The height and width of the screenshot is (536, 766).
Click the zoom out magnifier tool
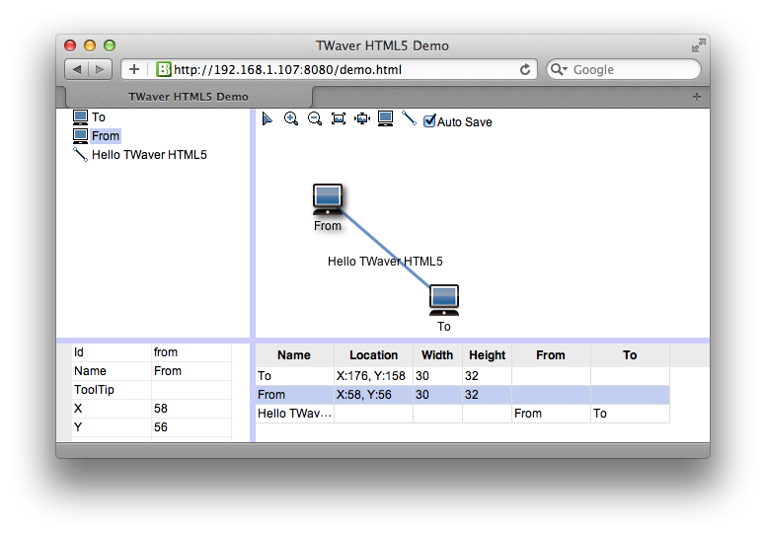[315, 118]
